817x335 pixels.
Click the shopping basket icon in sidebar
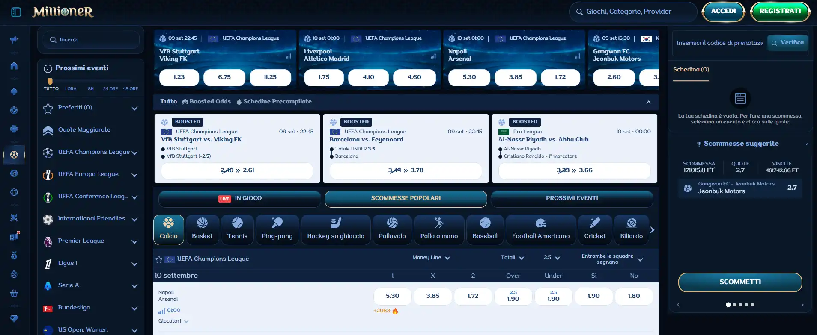tap(14, 293)
